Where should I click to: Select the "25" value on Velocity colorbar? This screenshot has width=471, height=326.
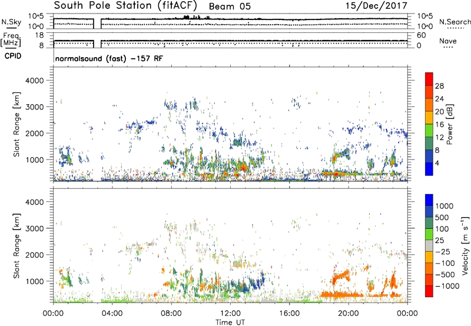439,241
